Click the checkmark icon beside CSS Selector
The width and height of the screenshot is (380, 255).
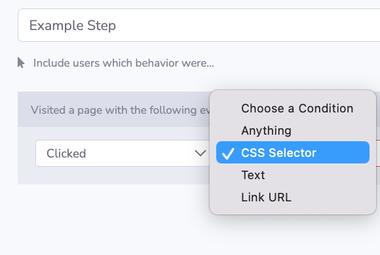[x=228, y=153]
